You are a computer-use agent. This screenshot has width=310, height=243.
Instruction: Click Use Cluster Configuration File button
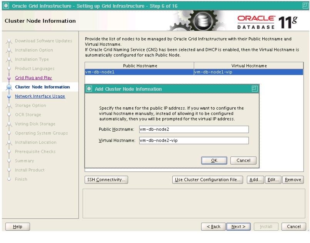[x=207, y=180]
